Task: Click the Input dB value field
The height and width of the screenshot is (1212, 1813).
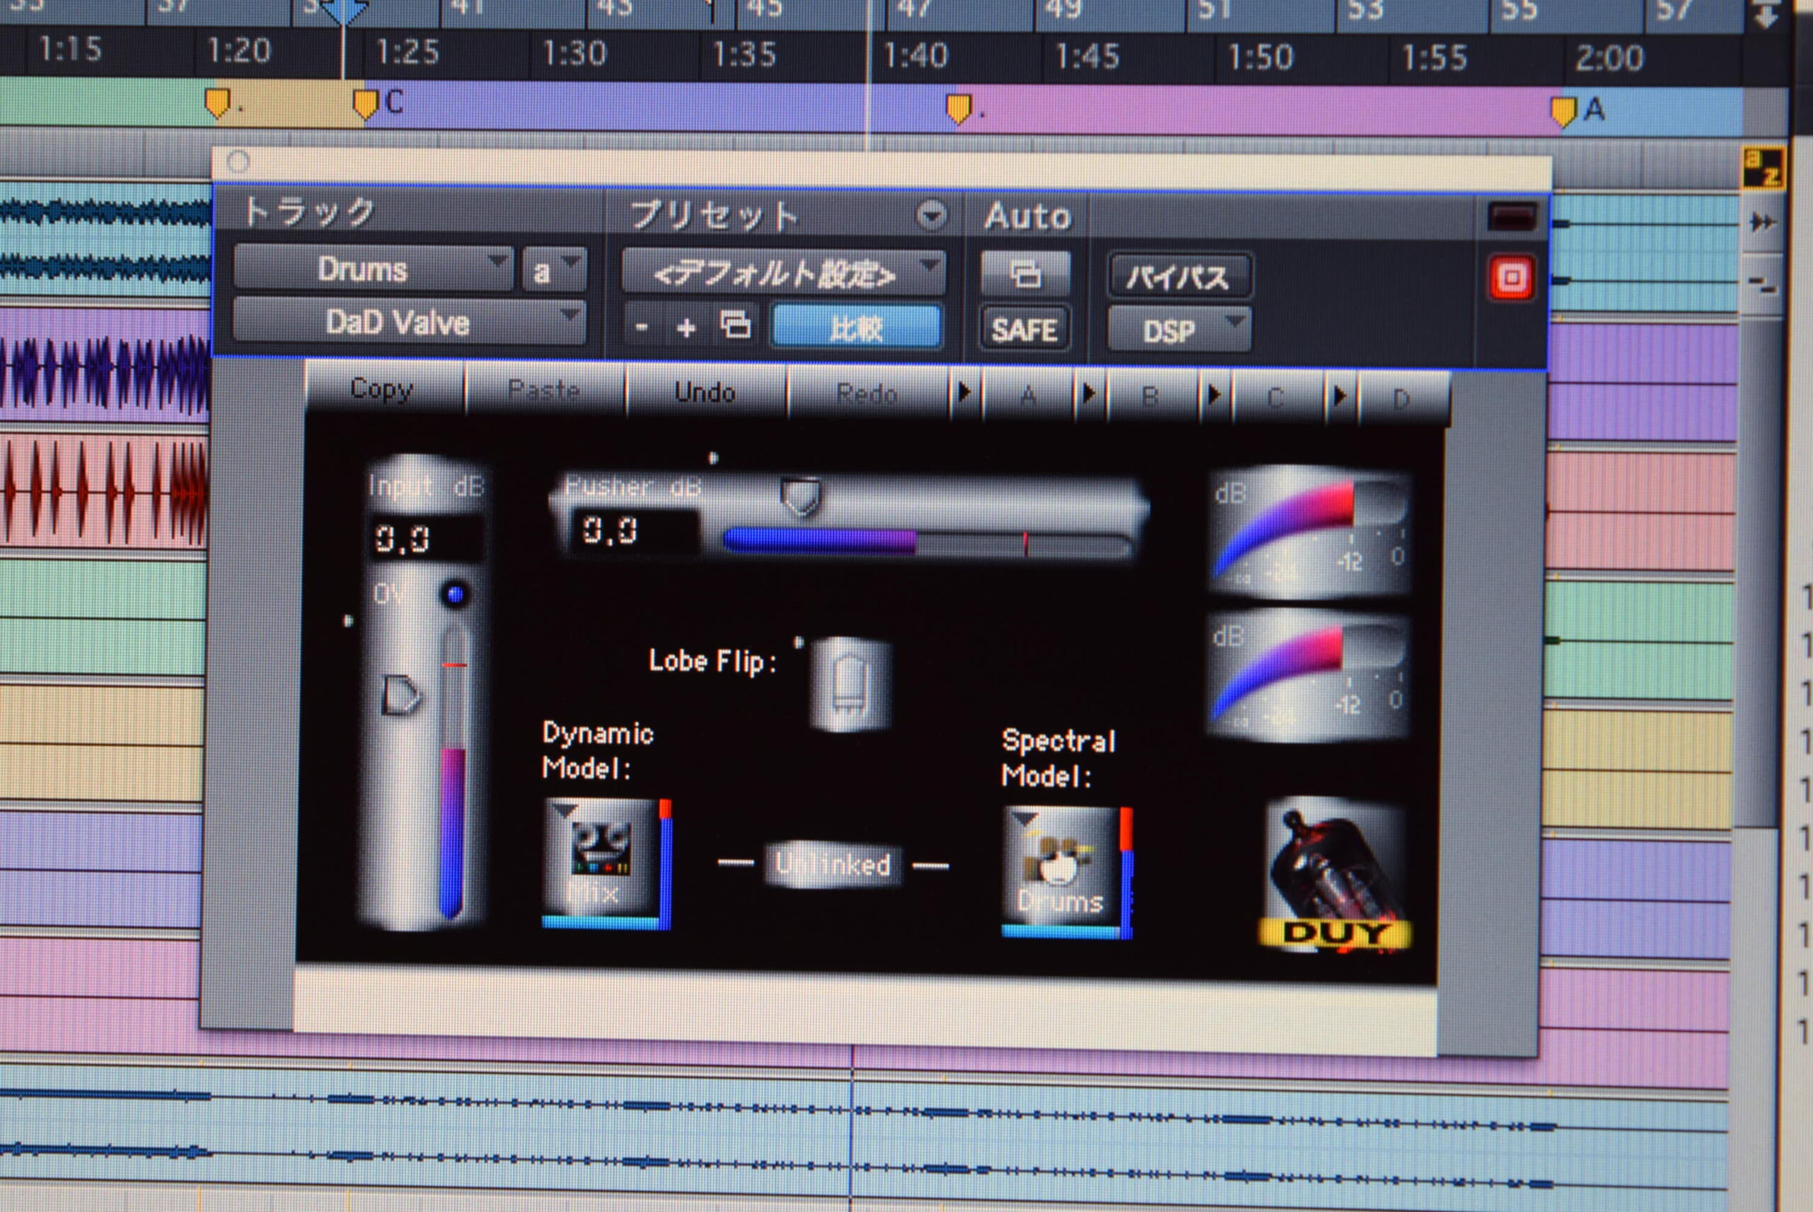Action: tap(426, 538)
